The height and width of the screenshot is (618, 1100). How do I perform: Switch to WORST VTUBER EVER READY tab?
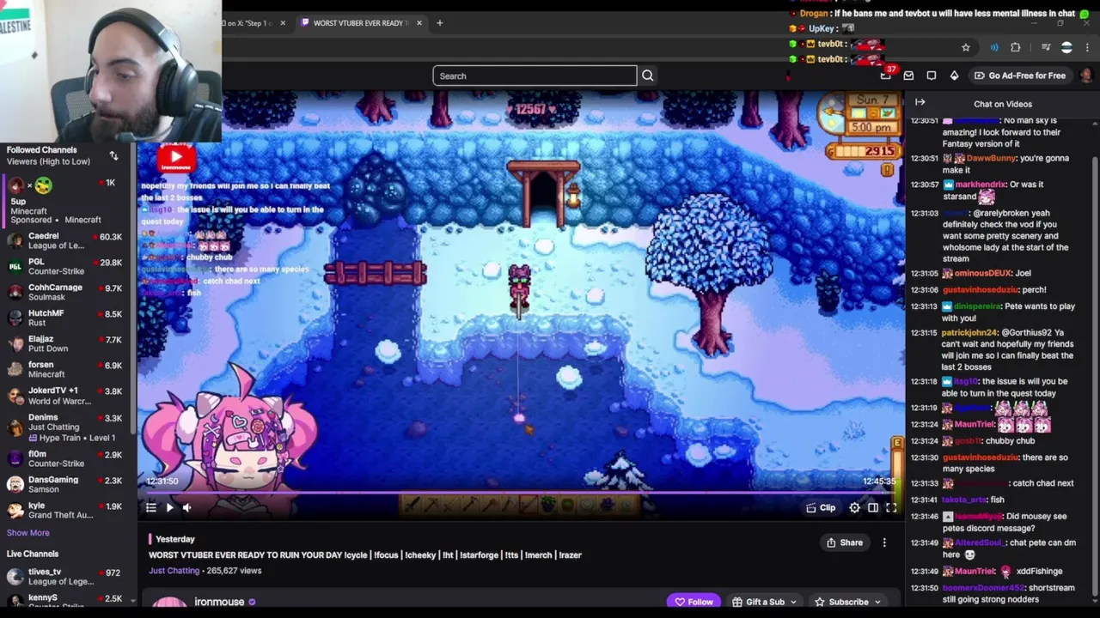pos(361,23)
